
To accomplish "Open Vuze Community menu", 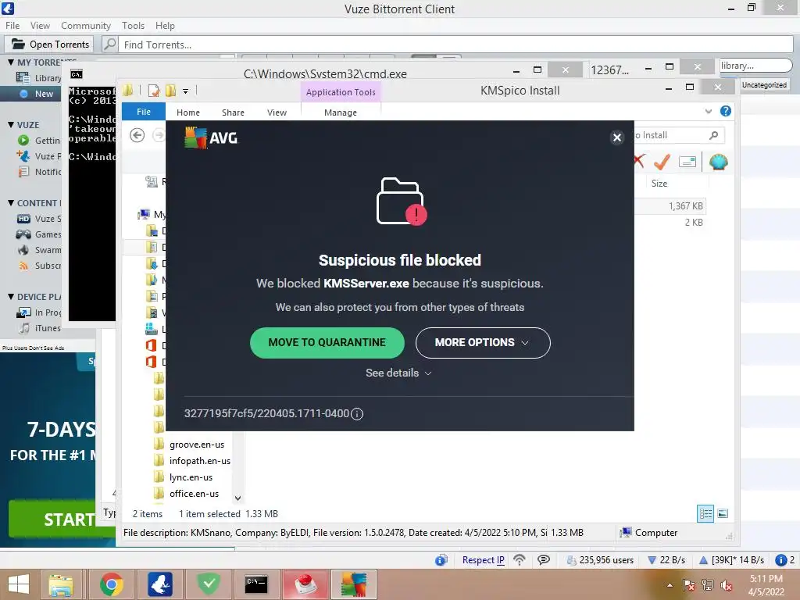I will tap(86, 26).
